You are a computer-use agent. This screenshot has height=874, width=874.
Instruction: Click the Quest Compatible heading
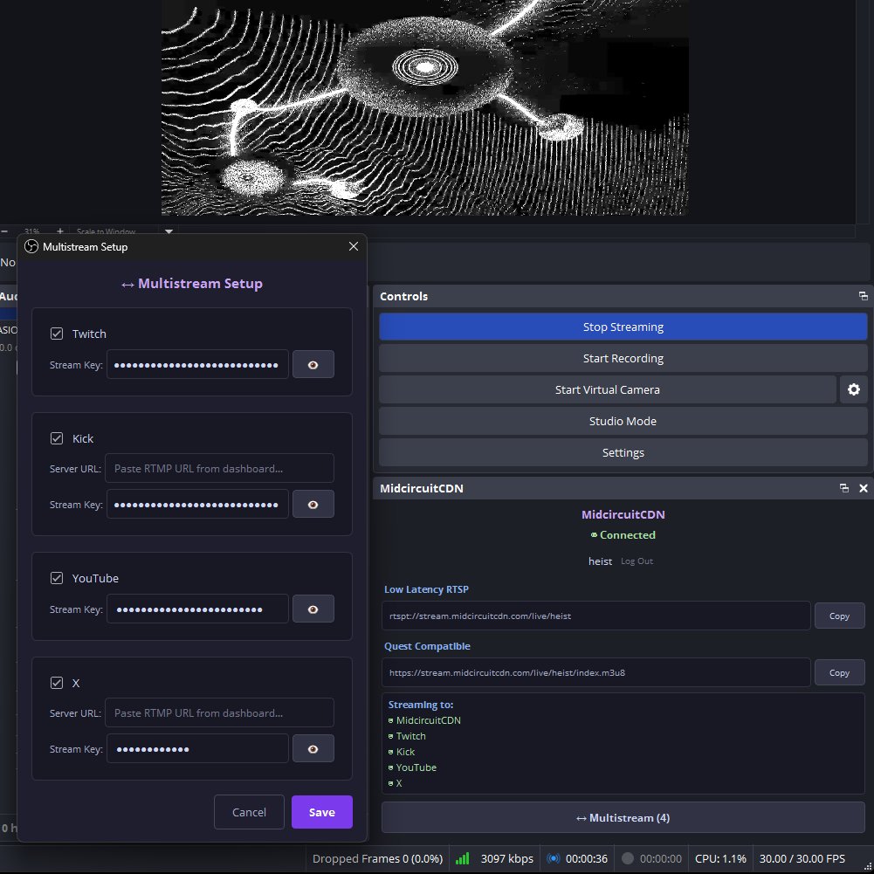[x=427, y=646]
